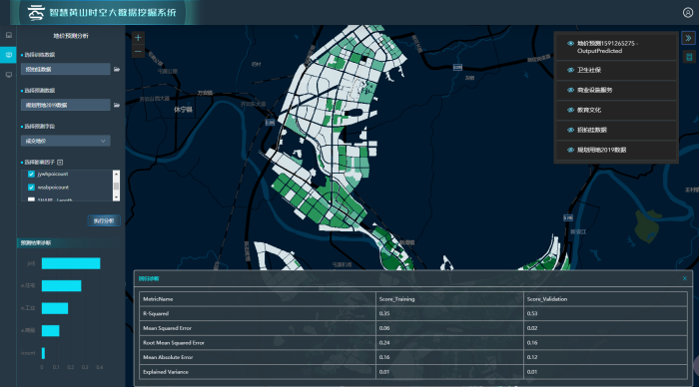Open the monitor icon in left sidebar

coord(8,75)
